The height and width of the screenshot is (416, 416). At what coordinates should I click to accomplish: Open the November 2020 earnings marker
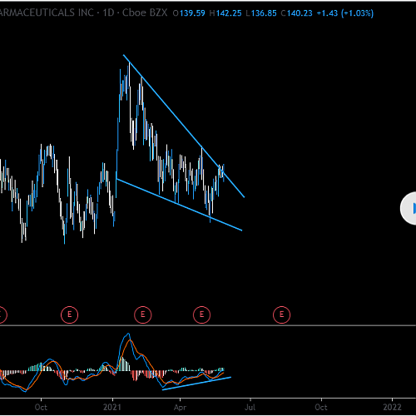tap(69, 314)
